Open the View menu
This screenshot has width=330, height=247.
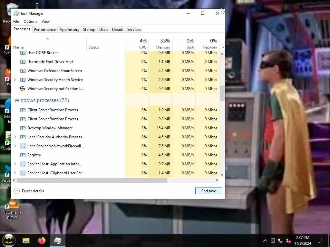pyautogui.click(x=45, y=22)
